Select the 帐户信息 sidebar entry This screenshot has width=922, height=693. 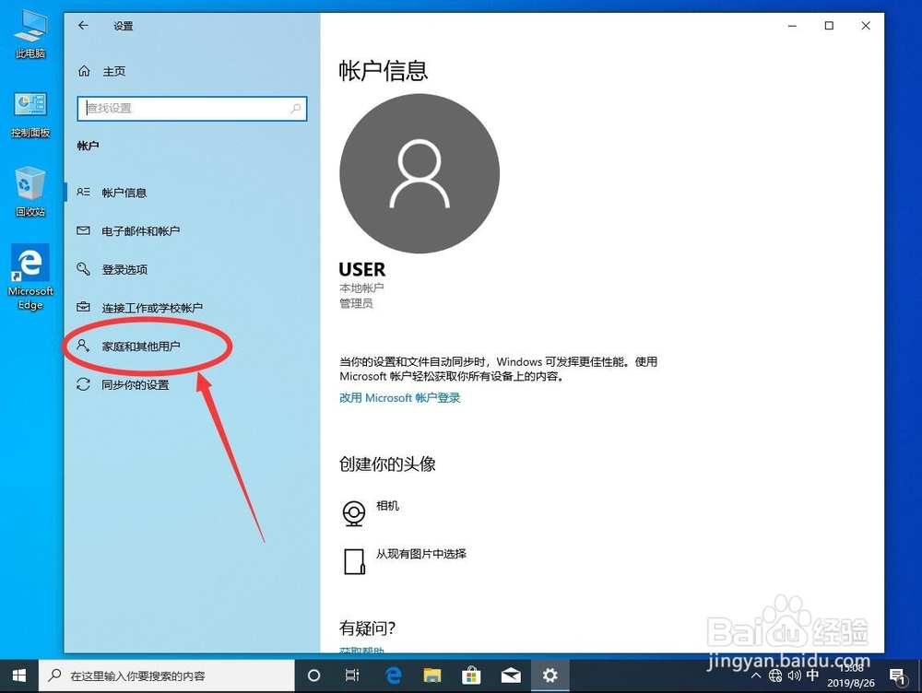(x=192, y=193)
